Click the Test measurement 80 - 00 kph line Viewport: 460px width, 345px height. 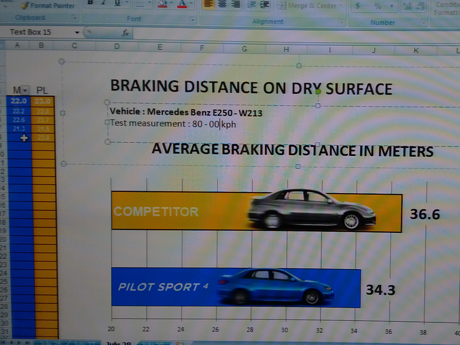(x=173, y=124)
